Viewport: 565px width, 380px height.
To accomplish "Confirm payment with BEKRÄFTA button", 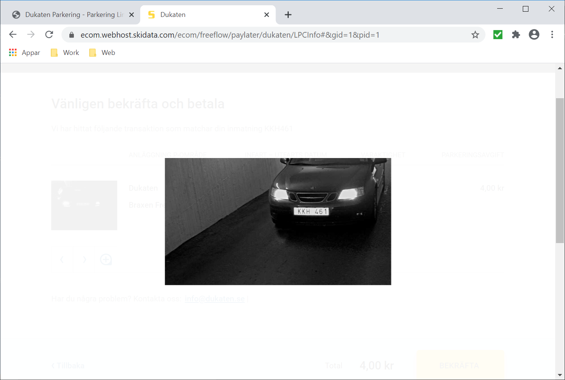I will click(x=460, y=365).
